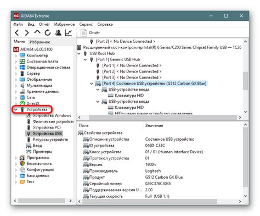
Task: Click the Хранение данных drive icon
Action: coord(22,91)
